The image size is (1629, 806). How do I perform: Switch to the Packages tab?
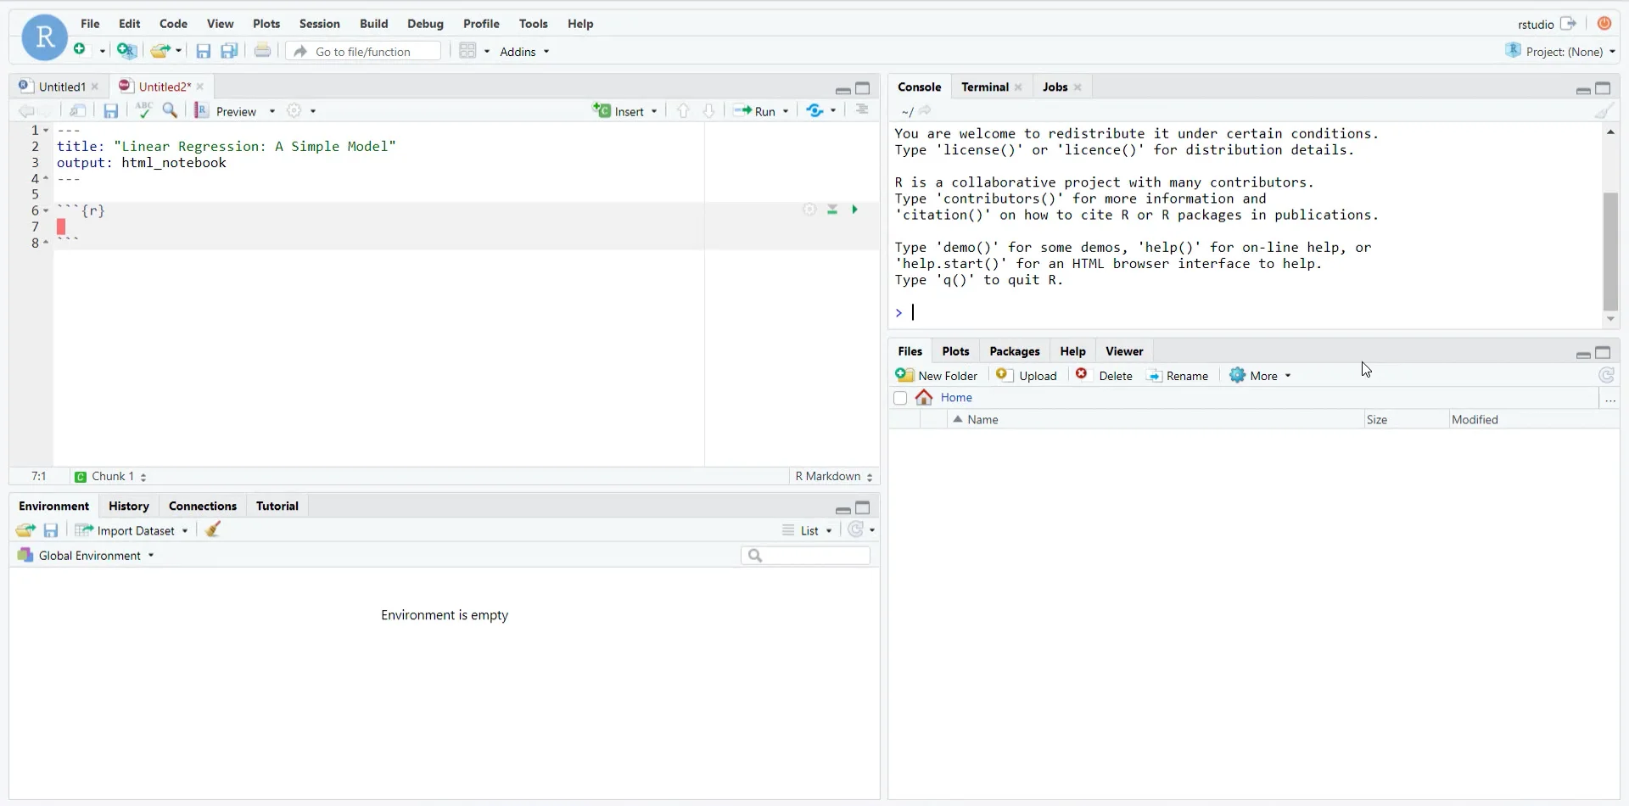click(1014, 351)
